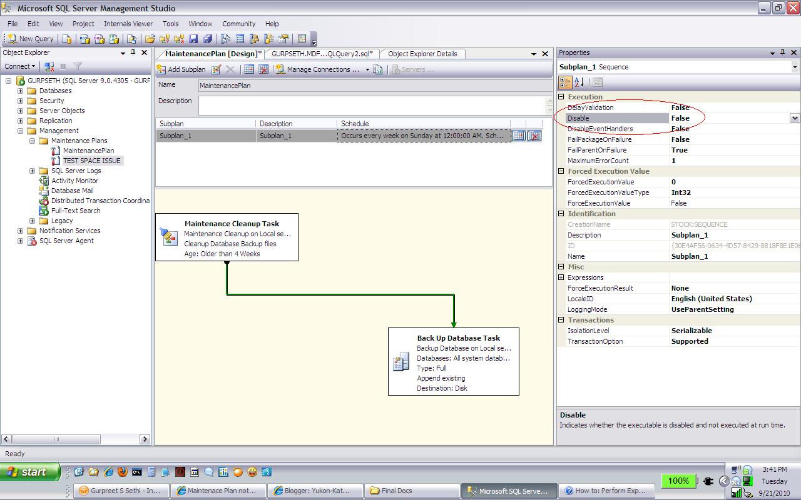The width and height of the screenshot is (801, 500).
Task: Click the Object Explorer horizontal scrollbar
Action: (x=75, y=439)
